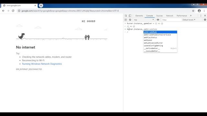207x116 pixels.
Task: Click the Runner.instance_.gameOver console line
Action: [x=145, y=24]
